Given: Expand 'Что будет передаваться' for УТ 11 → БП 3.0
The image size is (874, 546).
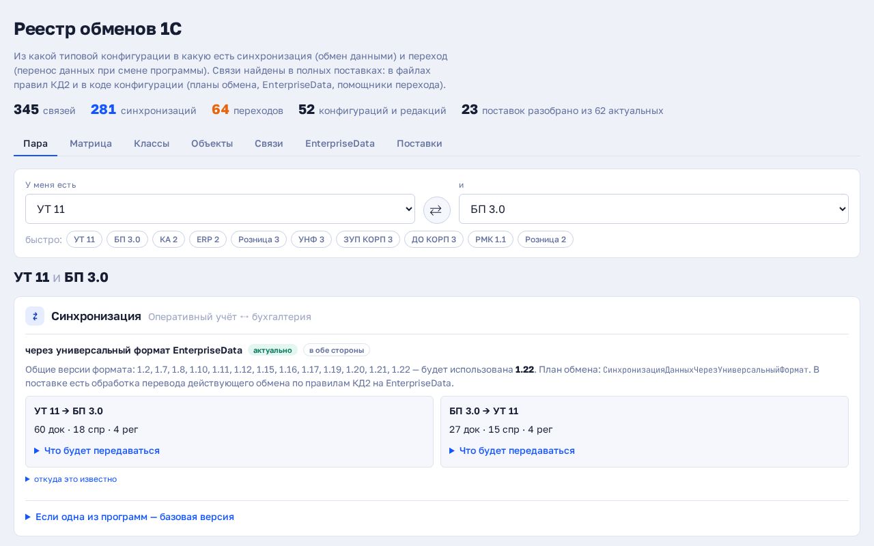Looking at the screenshot, I should [x=97, y=450].
